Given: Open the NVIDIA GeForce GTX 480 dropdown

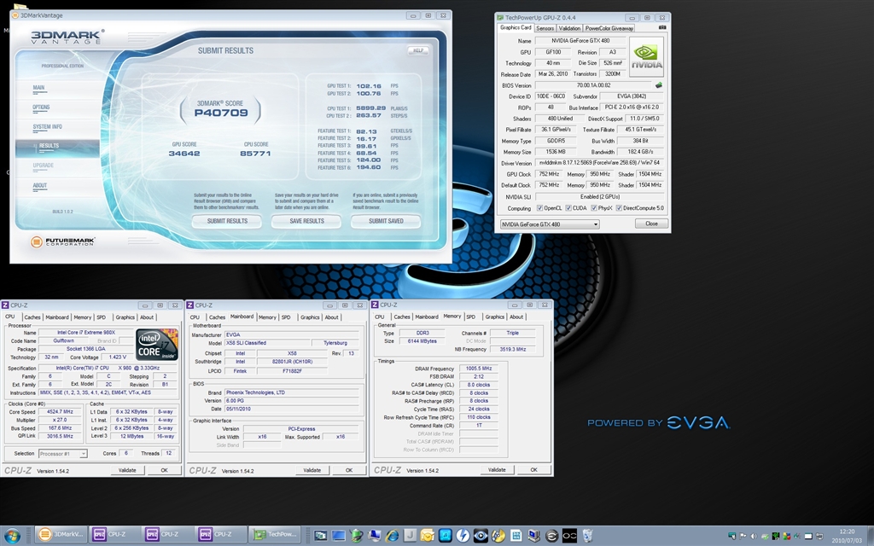Looking at the screenshot, I should [x=549, y=224].
